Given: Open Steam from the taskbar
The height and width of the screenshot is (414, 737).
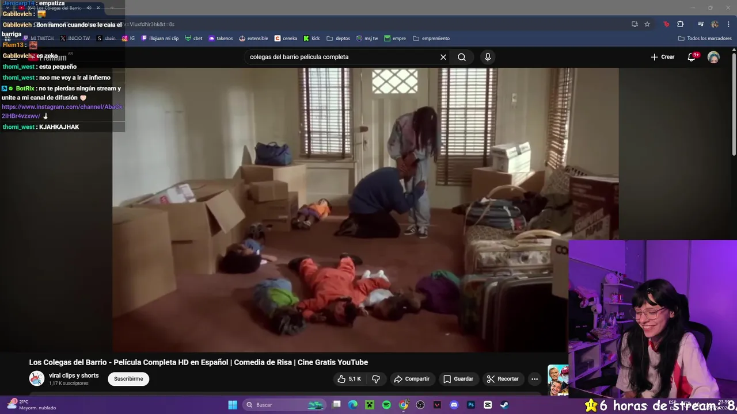Looking at the screenshot, I should (504, 405).
